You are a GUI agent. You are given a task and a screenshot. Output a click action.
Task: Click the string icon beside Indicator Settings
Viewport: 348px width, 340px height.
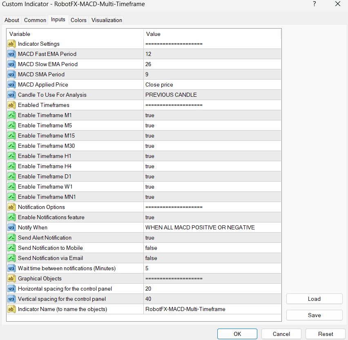[11, 44]
